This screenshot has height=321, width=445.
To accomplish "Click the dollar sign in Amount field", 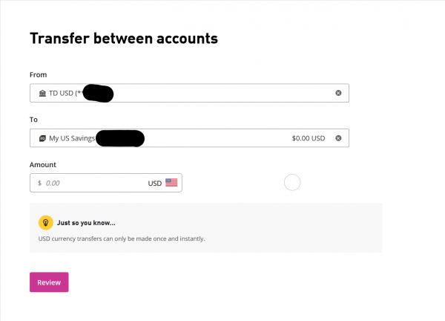I will (x=39, y=183).
